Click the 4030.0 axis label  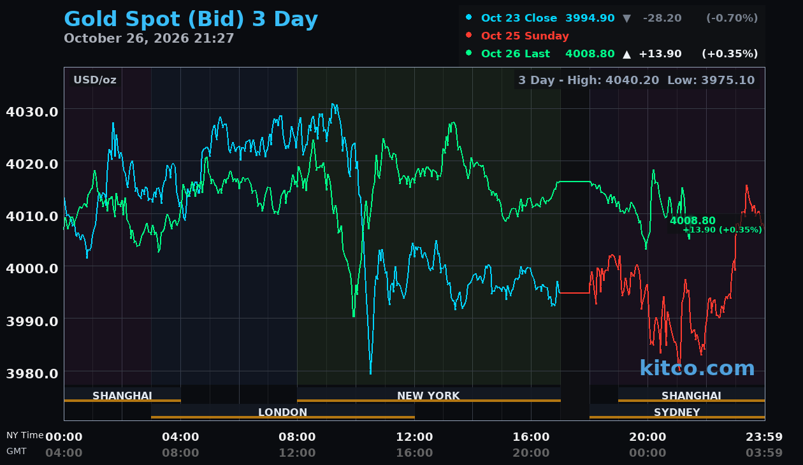[x=32, y=111]
